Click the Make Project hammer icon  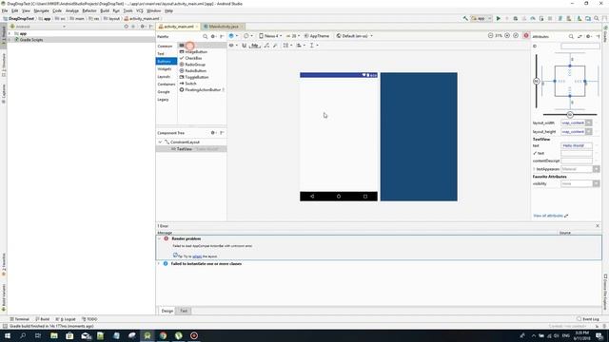(465, 19)
